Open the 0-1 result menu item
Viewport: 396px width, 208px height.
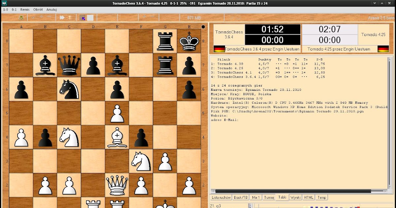pos(14,10)
